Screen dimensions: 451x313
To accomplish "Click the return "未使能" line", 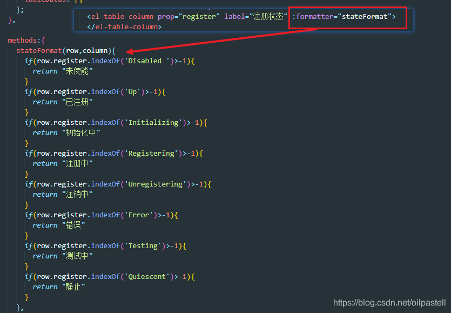I will (63, 71).
